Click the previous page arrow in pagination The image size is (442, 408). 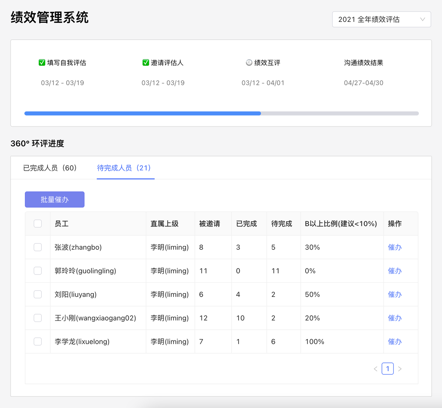(x=375, y=368)
